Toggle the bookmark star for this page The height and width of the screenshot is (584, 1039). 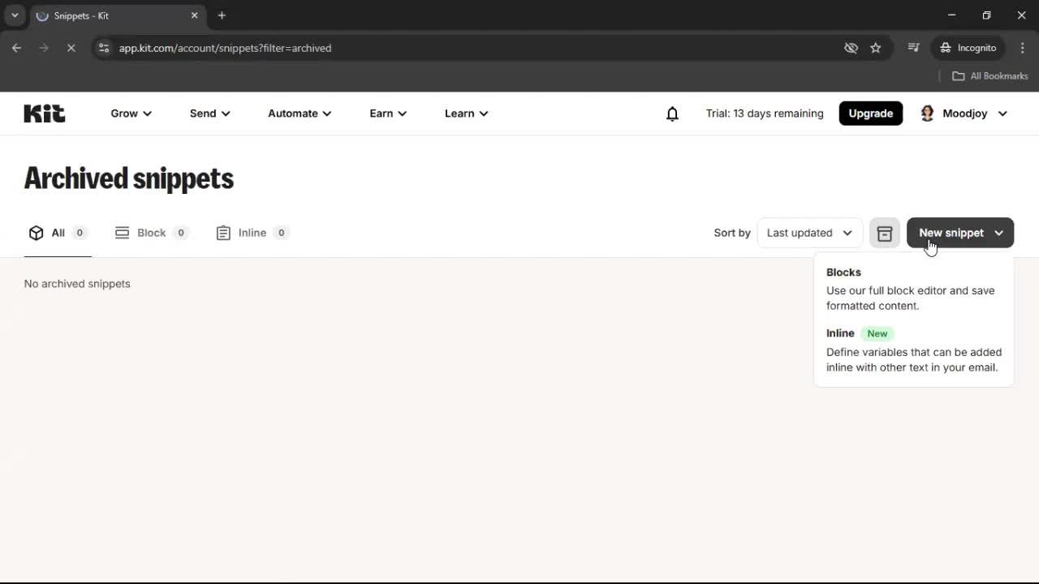876,48
